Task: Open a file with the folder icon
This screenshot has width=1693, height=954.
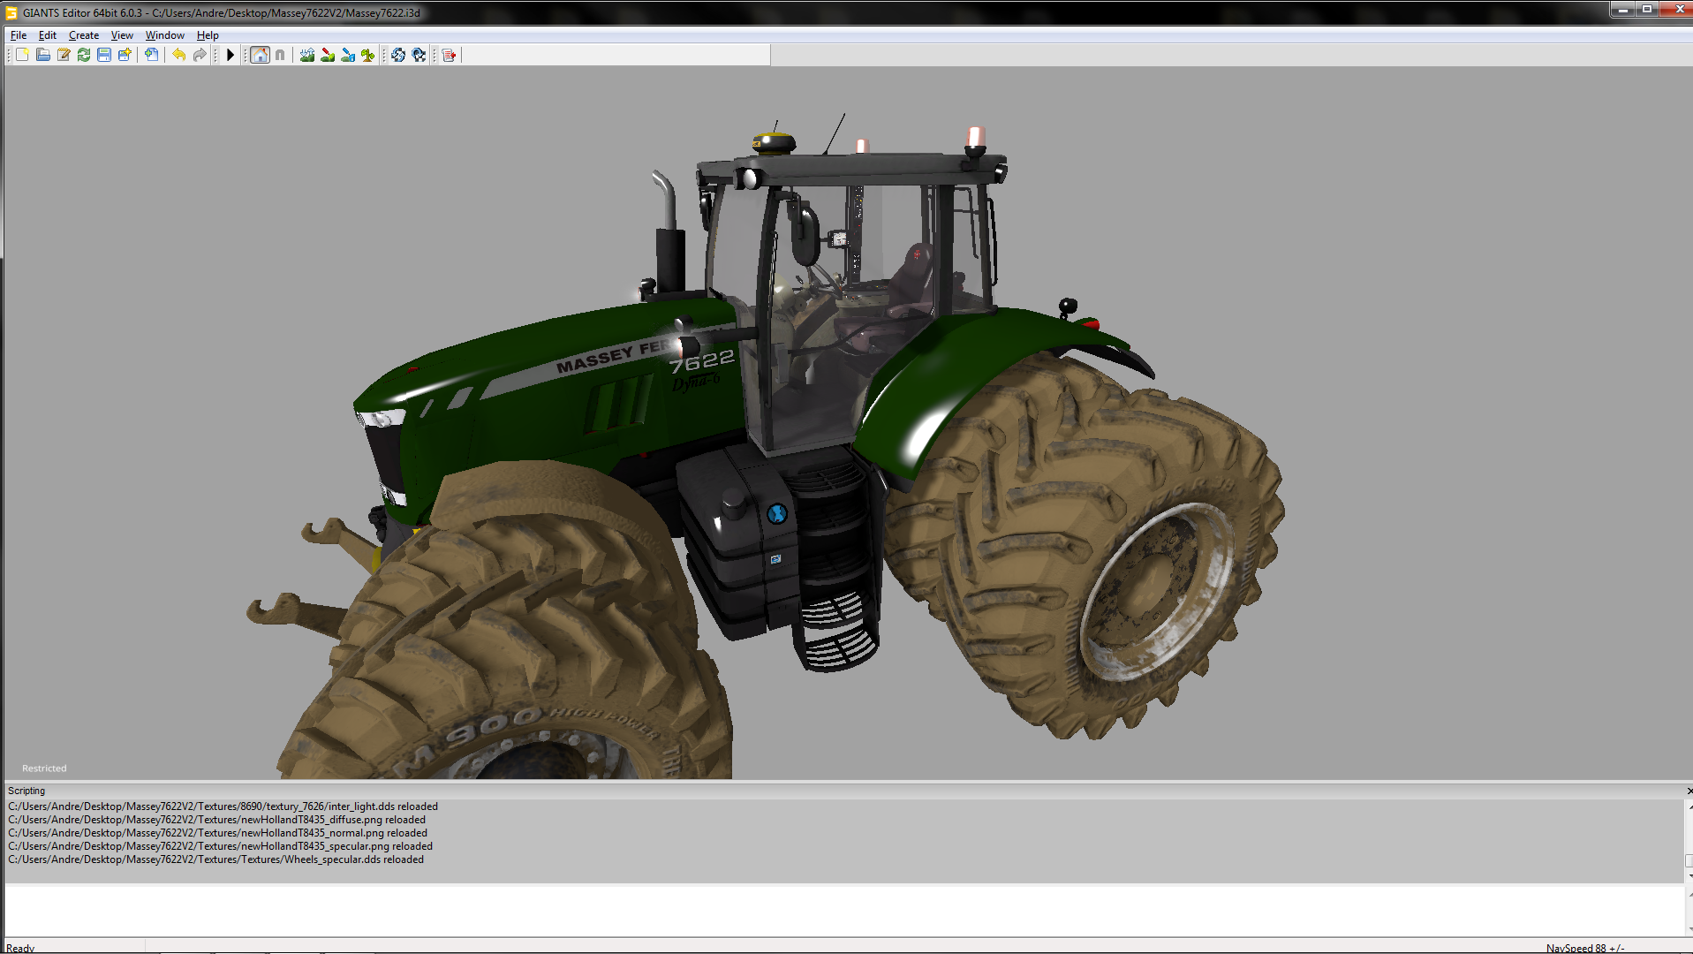Action: [x=42, y=55]
